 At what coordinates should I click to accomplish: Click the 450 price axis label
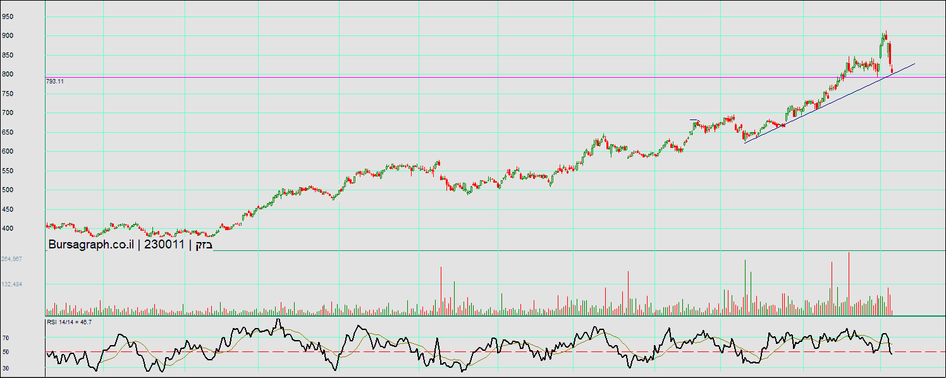click(8, 210)
